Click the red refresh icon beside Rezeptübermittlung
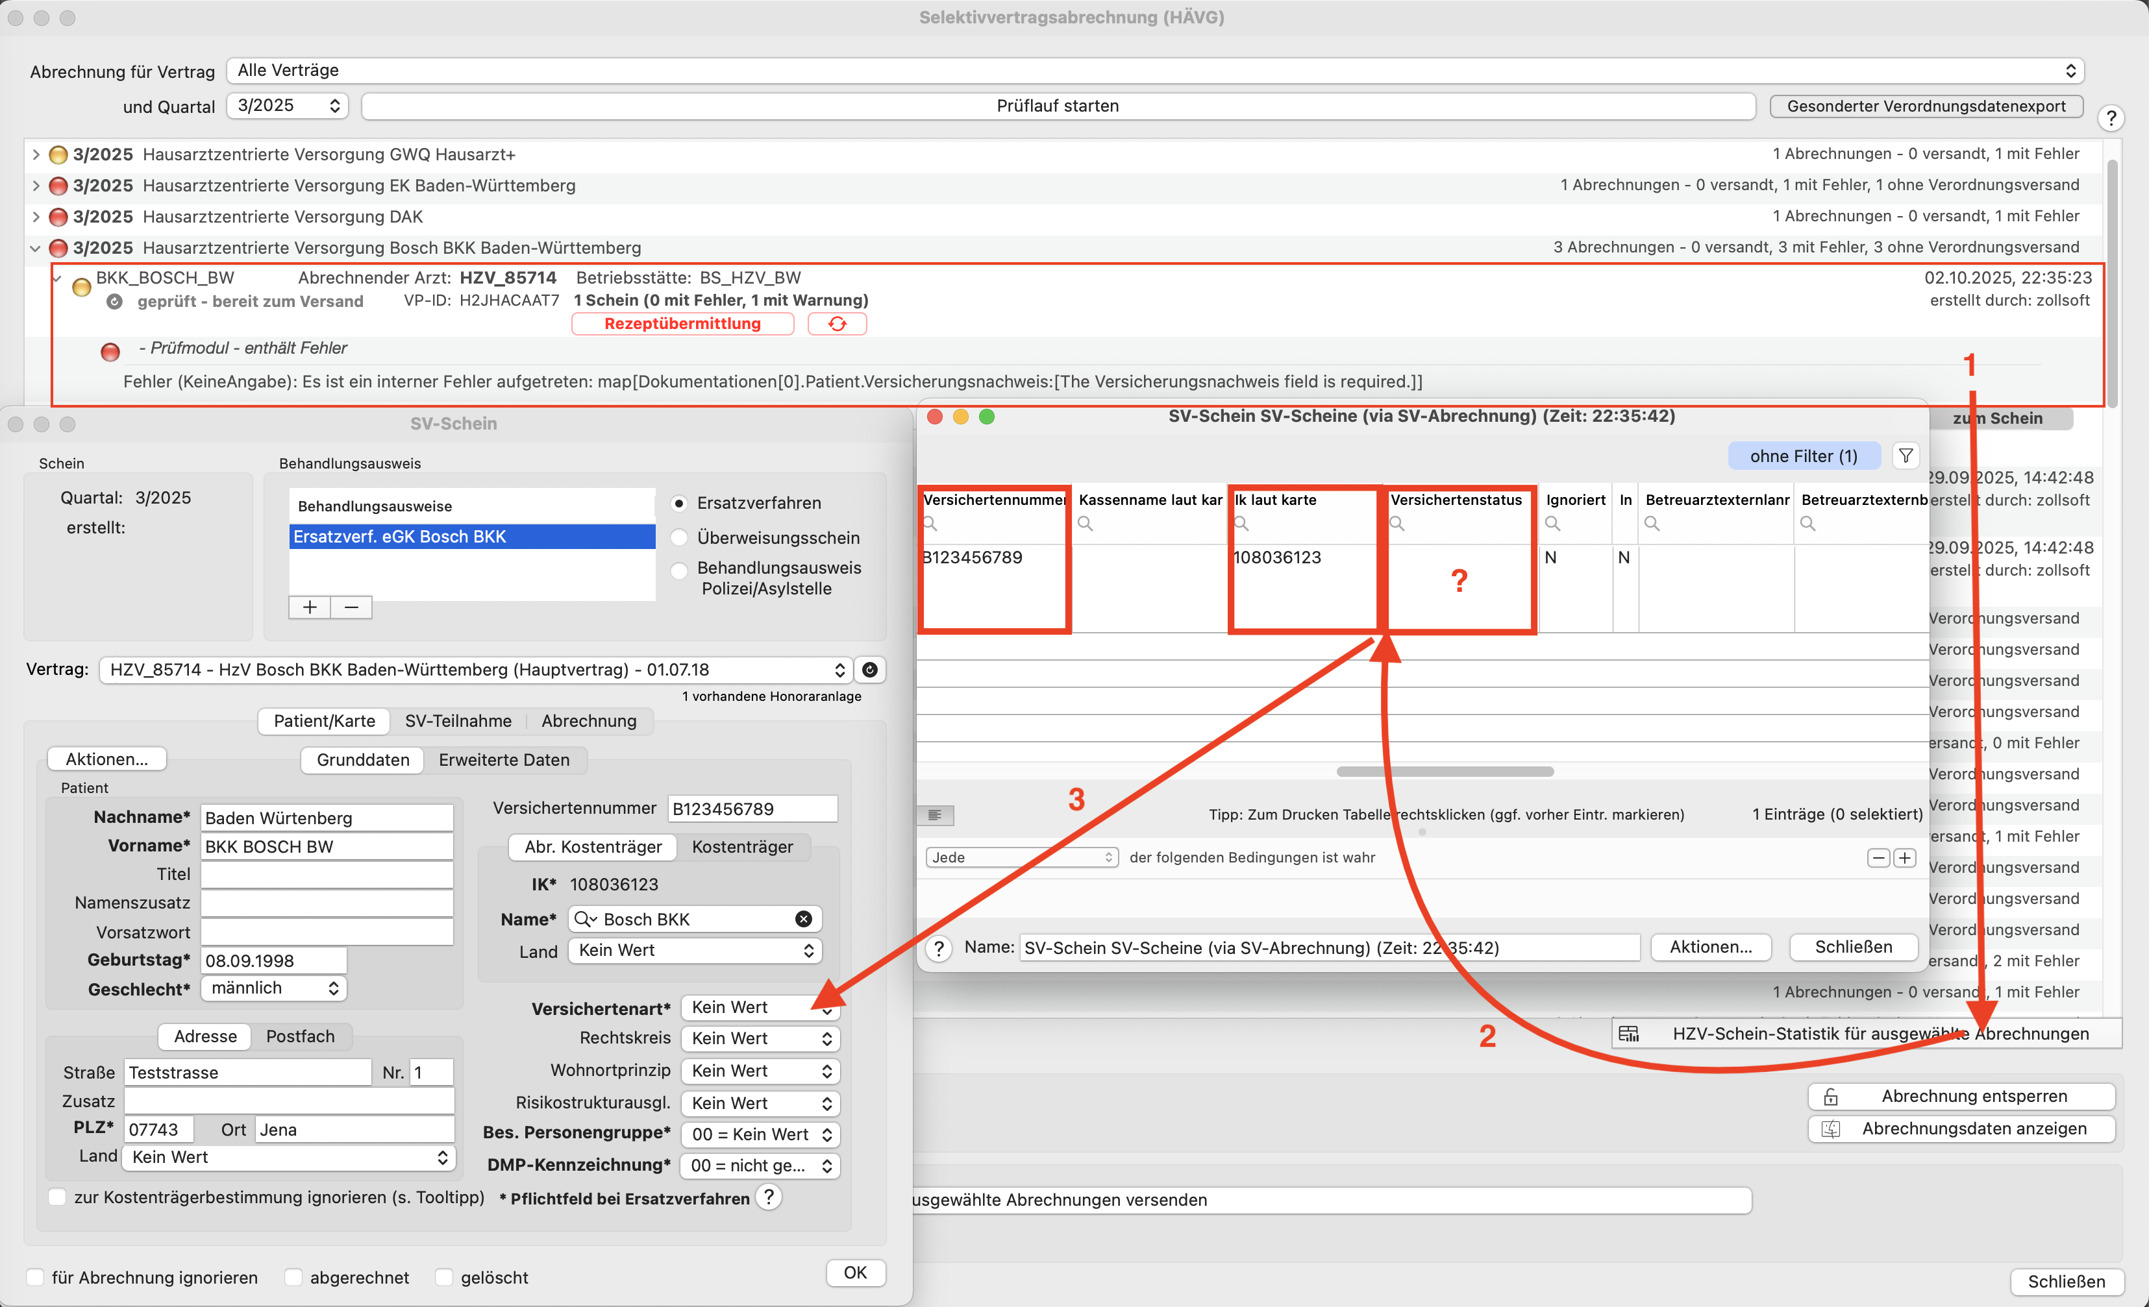Screen dimensions: 2149x1307 [x=836, y=323]
